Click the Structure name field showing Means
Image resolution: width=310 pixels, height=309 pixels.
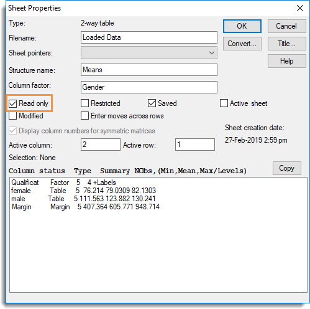pyautogui.click(x=149, y=70)
